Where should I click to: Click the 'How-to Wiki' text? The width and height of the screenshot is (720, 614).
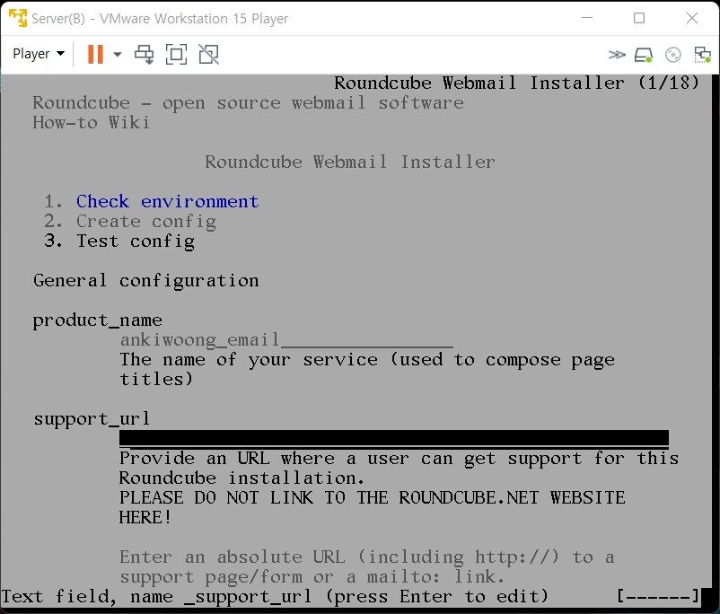pos(92,123)
